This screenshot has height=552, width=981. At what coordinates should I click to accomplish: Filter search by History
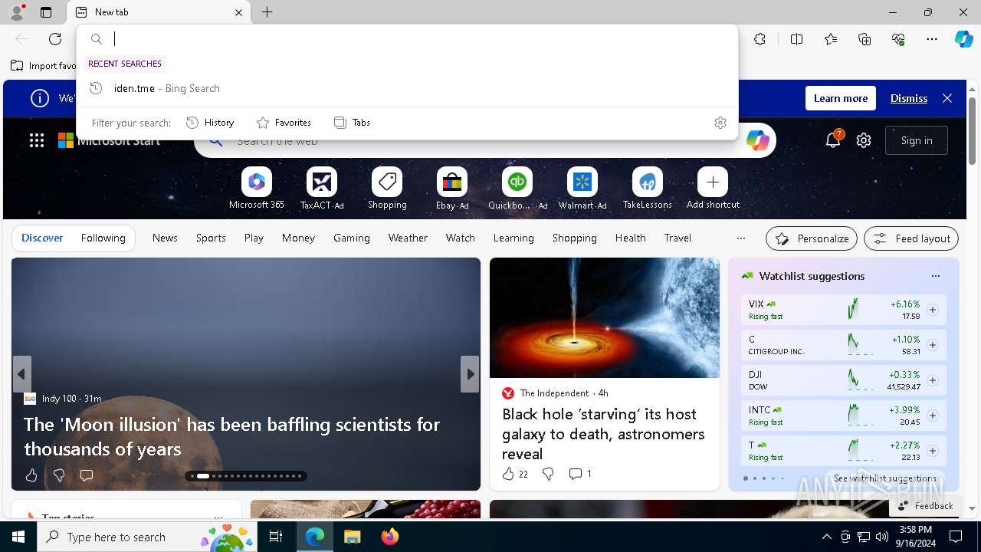[210, 123]
